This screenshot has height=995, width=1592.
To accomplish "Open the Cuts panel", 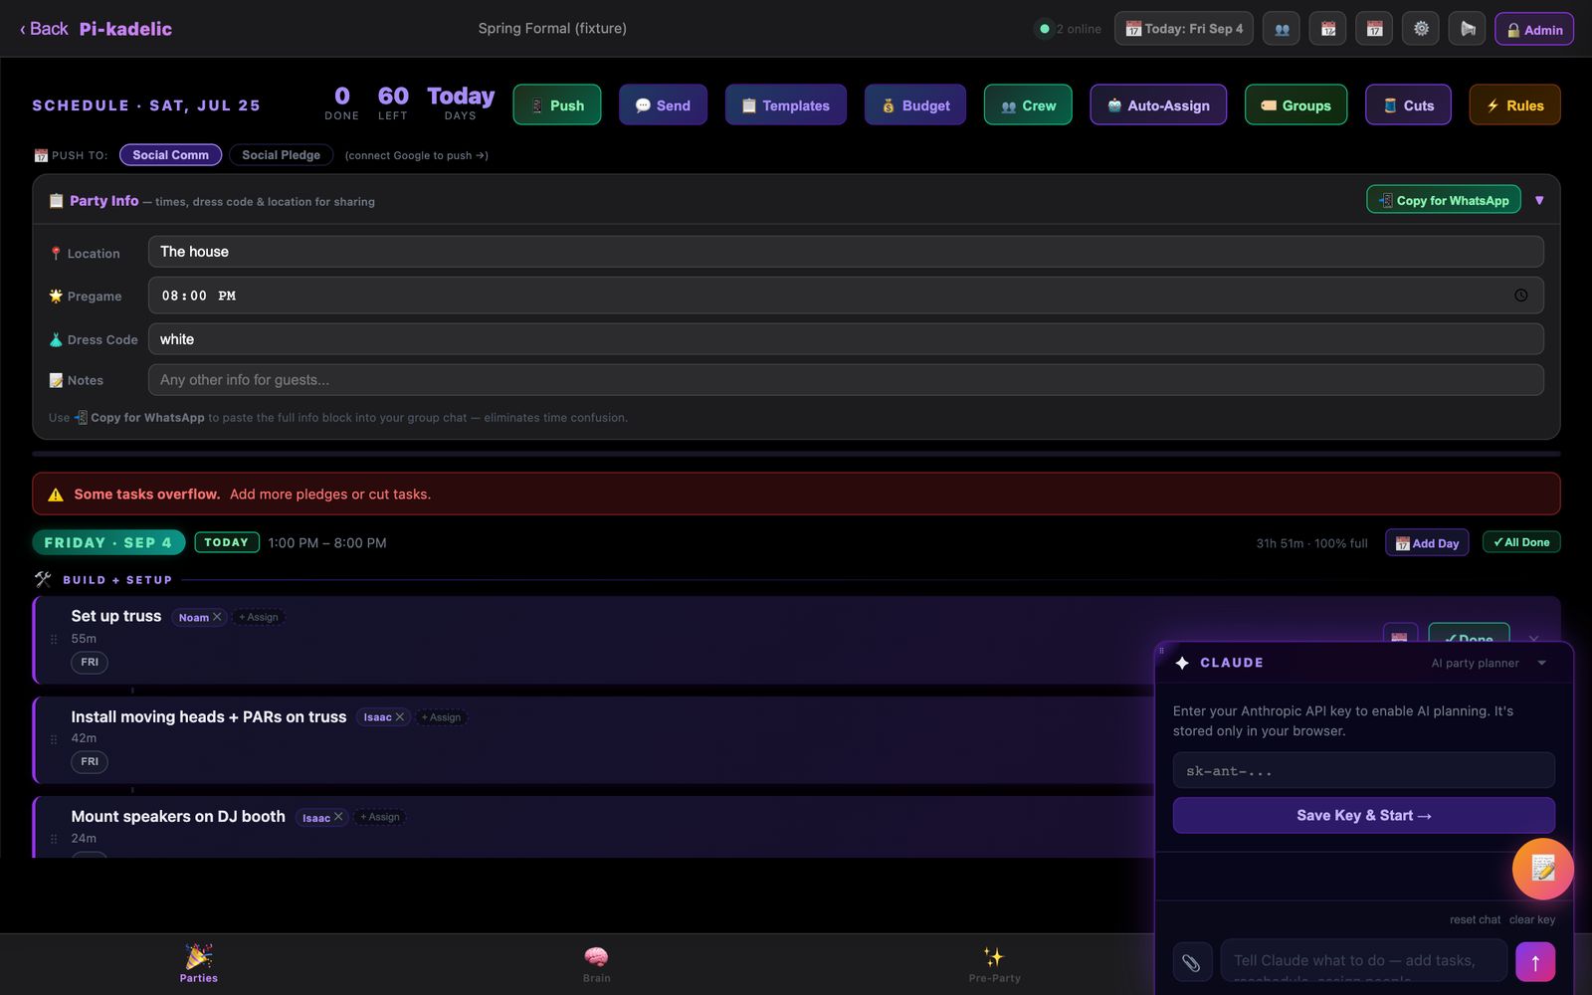I will [x=1408, y=104].
